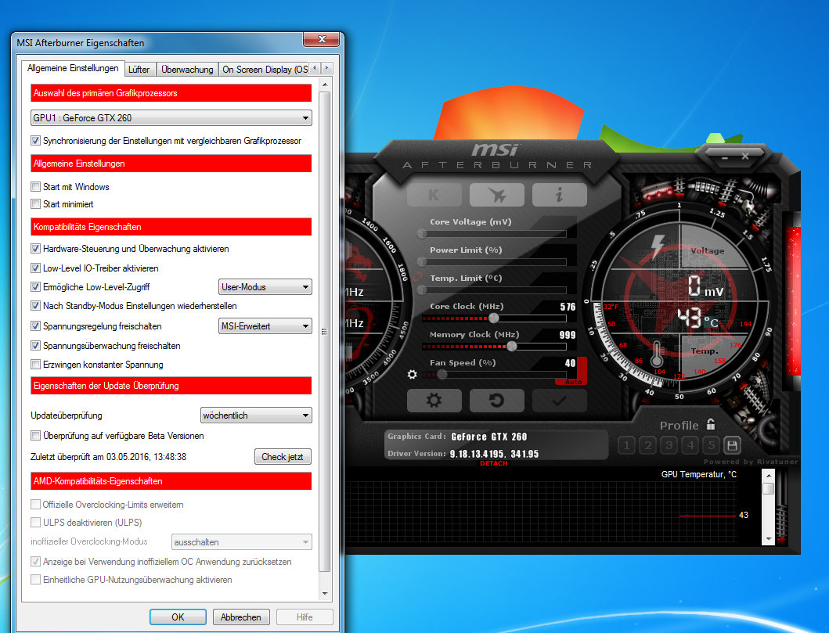This screenshot has height=633, width=829.
Task: Select profile slot 1
Action: pyautogui.click(x=626, y=445)
